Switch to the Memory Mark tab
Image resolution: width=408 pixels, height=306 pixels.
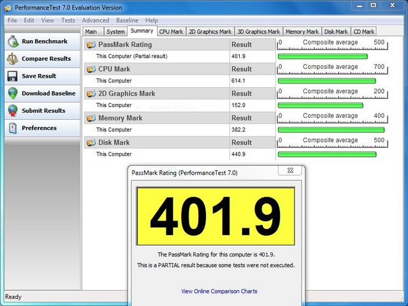[x=302, y=31]
